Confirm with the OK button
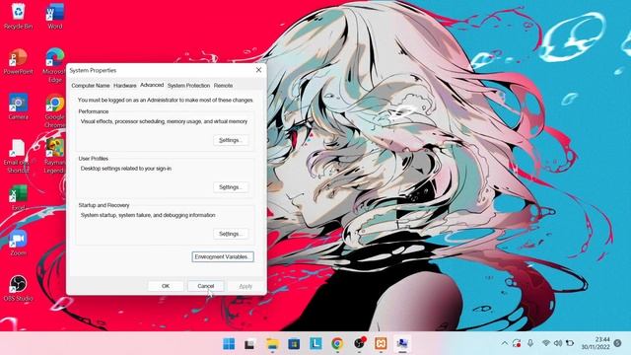Screen dimensions: 631x355 (166, 286)
